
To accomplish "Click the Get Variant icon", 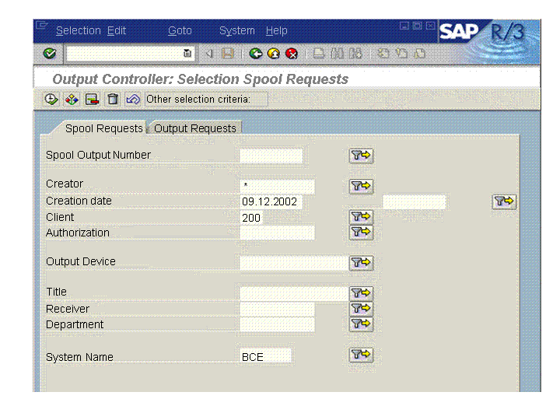I will click(72, 99).
